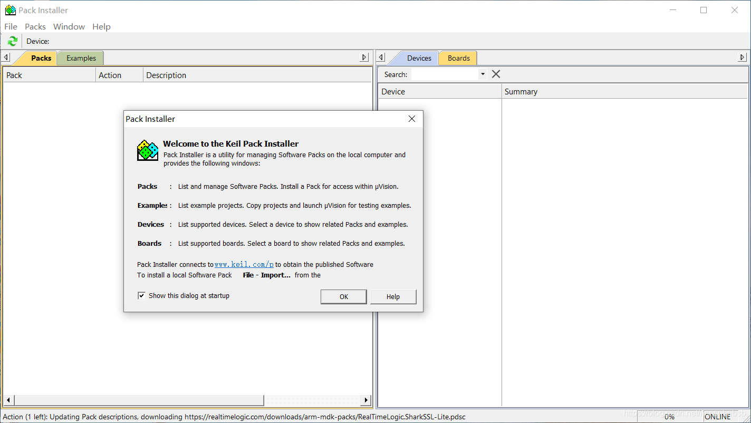Open the Help menu
751x423 pixels.
[x=101, y=26]
